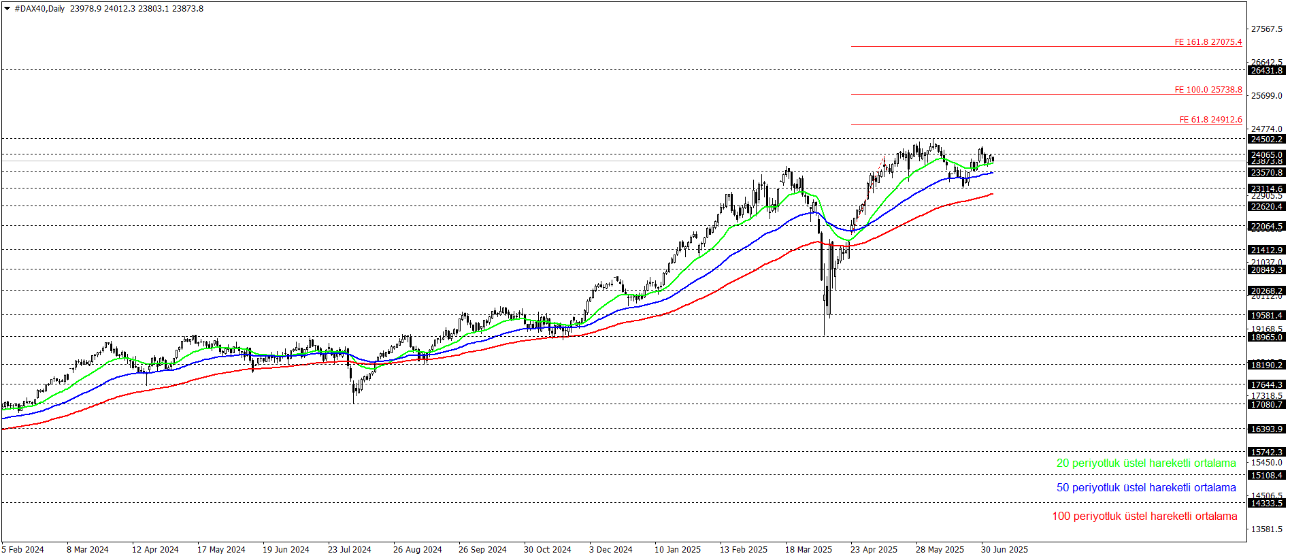The image size is (1290, 558).
Task: Click the 10 Jan 2025 date label
Action: (x=677, y=550)
